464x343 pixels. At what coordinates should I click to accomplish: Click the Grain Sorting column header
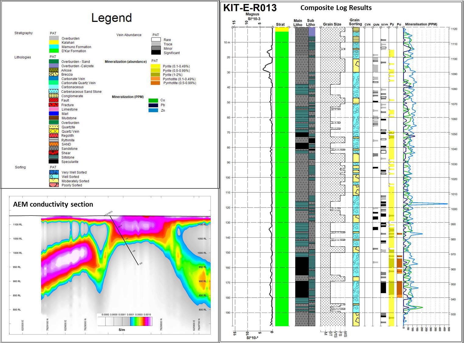[355, 22]
